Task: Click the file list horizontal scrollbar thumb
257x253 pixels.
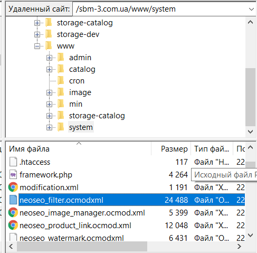Action: pos(82,246)
